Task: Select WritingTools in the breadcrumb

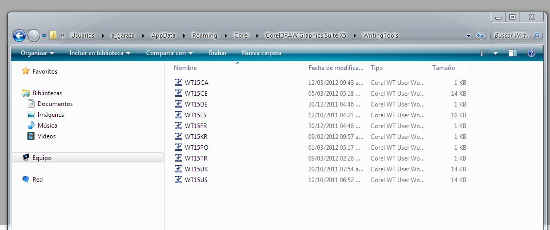Action: (381, 36)
